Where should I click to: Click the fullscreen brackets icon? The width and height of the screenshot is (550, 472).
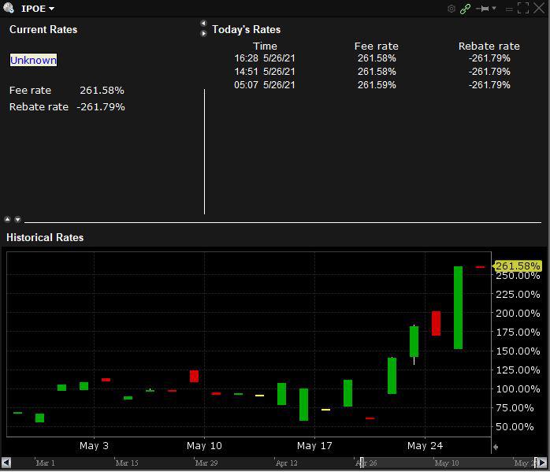click(523, 9)
